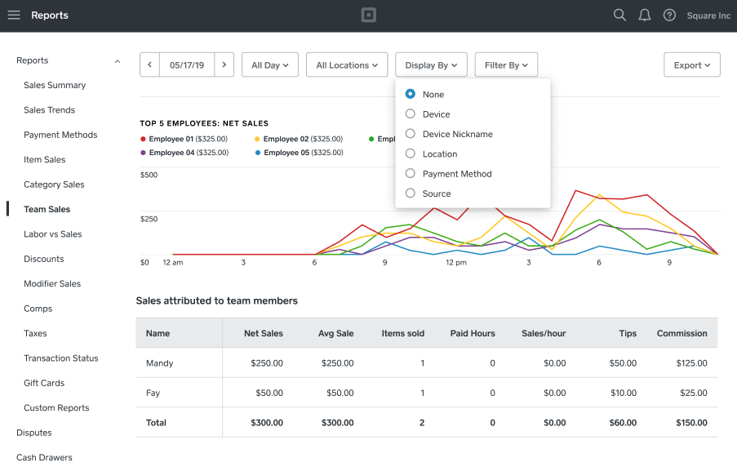Screen dimensions: 737x476
Task: Open Taxes report
Action: tap(35, 333)
